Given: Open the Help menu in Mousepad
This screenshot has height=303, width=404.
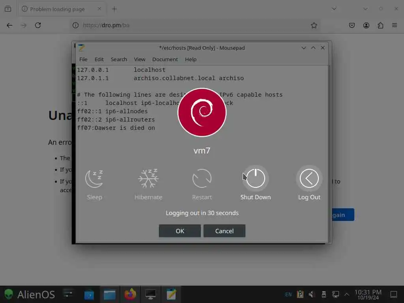Looking at the screenshot, I should (x=191, y=59).
